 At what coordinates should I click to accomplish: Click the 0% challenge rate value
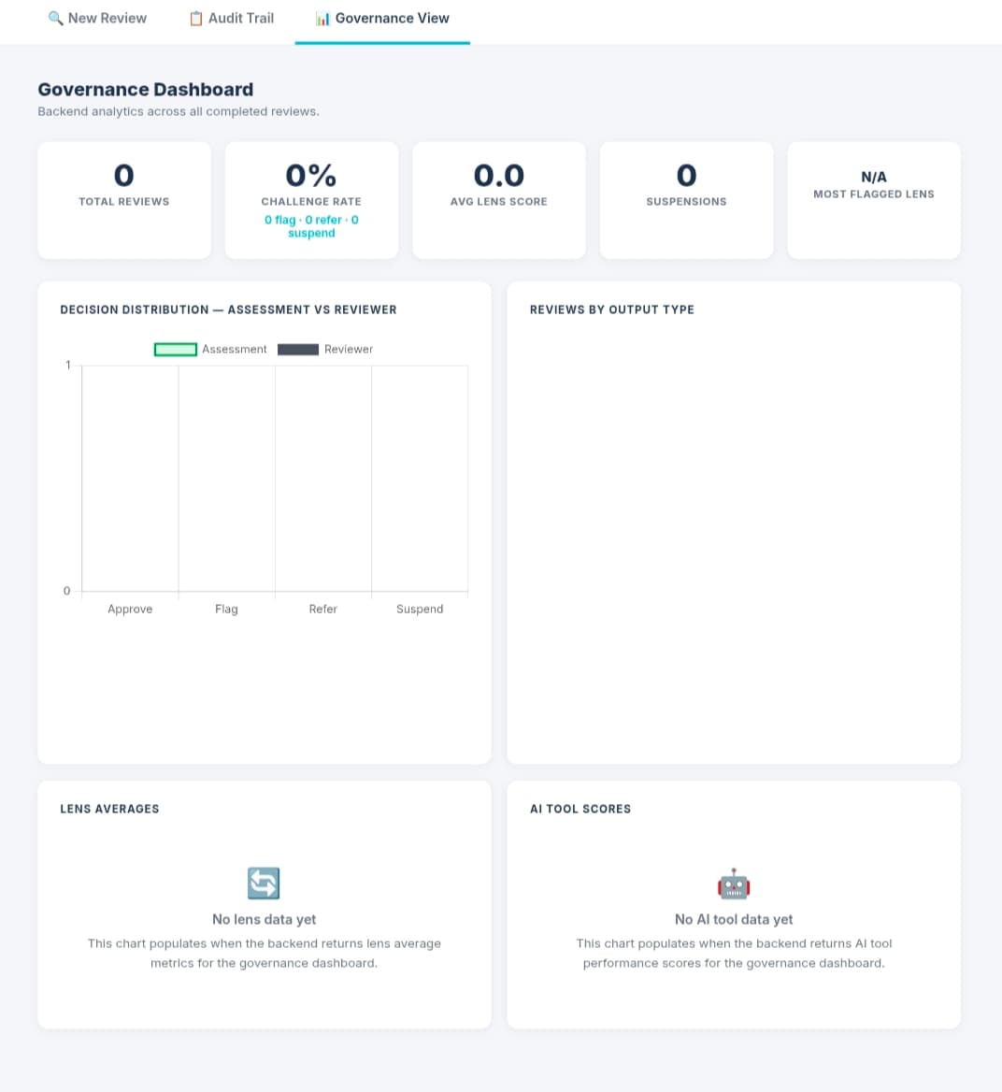(x=311, y=176)
